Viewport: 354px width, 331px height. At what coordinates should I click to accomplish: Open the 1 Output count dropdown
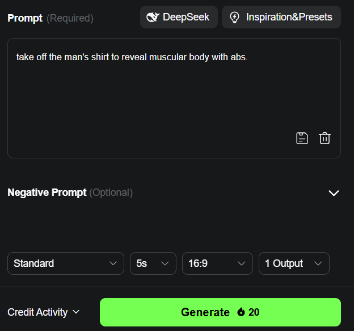(294, 263)
